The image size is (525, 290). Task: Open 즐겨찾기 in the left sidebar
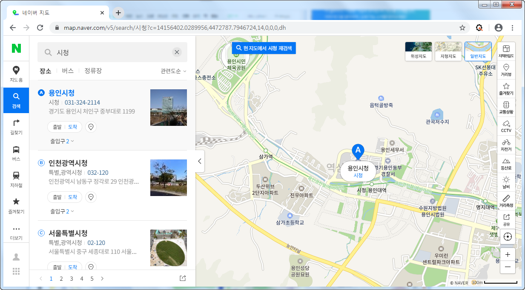[x=16, y=206]
